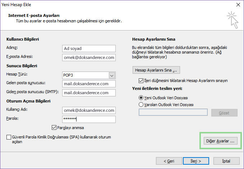Cancel the wizard with İptal

pos(226,161)
